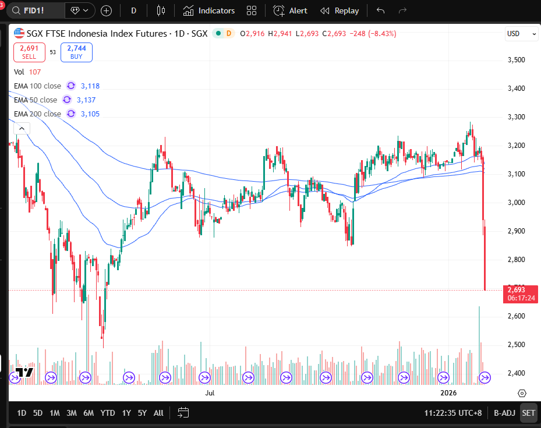Open the D interval dropdown
541x428 pixels.
[134, 10]
